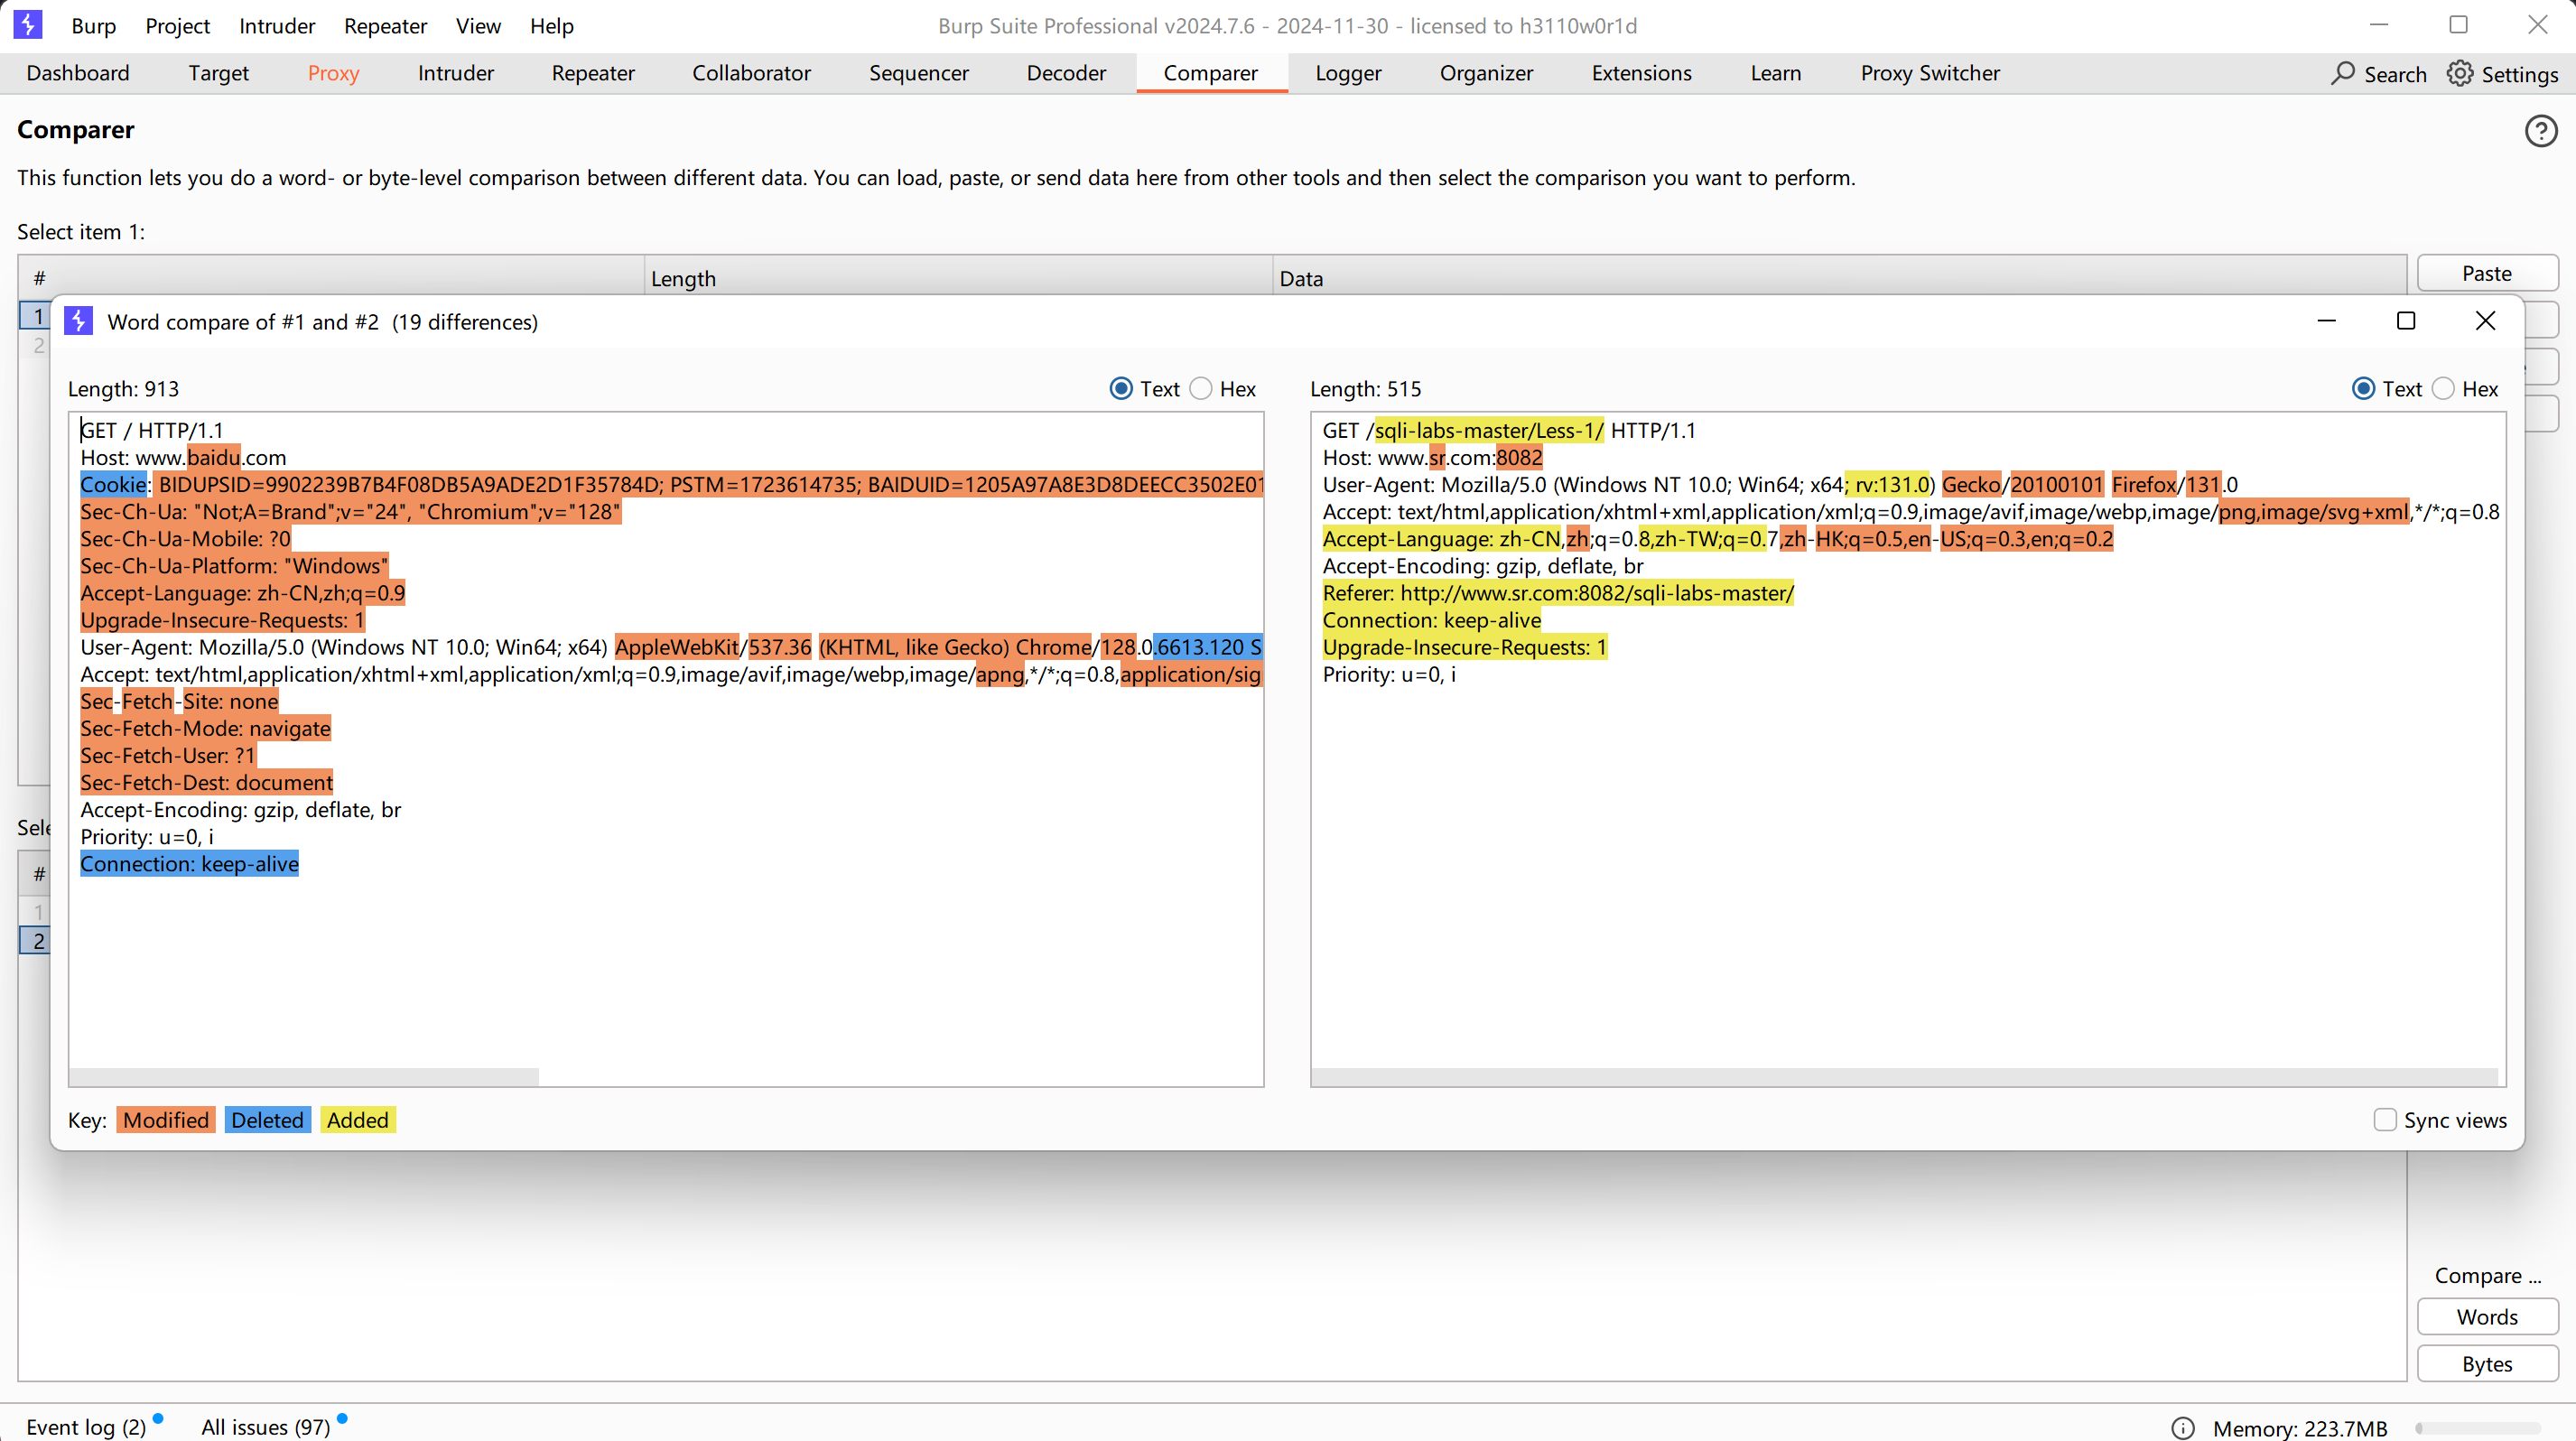The width and height of the screenshot is (2576, 1441).
Task: Switch to the Repeater tab
Action: [593, 73]
